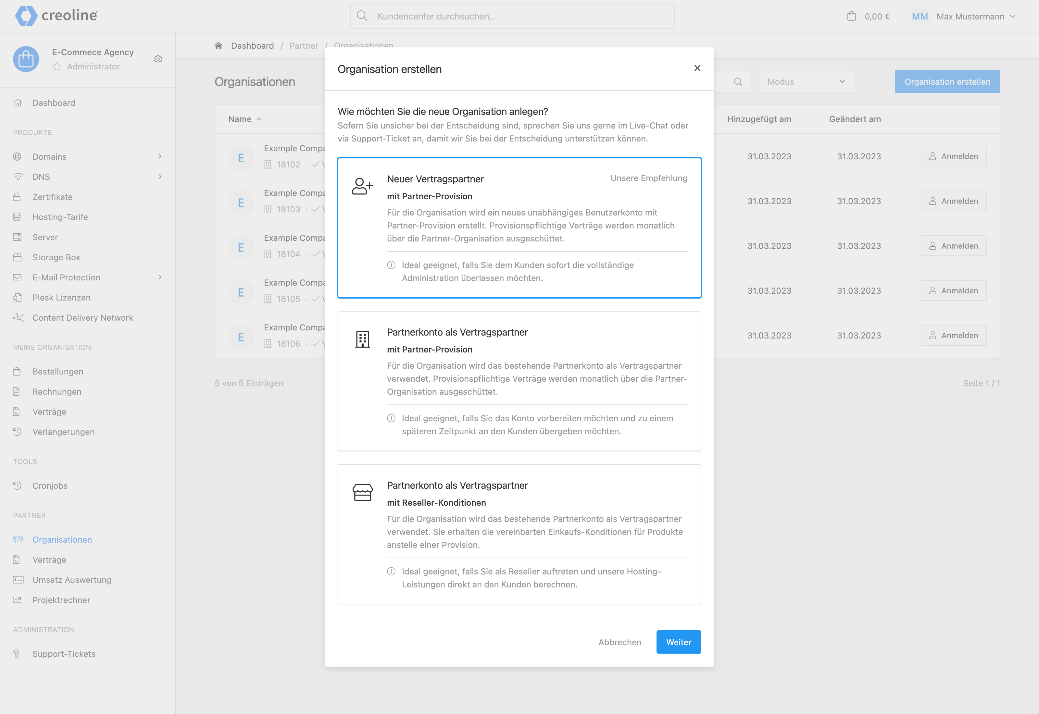1039x714 pixels.
Task: Select the Neuer Vertragspartner option card
Action: [x=519, y=228]
